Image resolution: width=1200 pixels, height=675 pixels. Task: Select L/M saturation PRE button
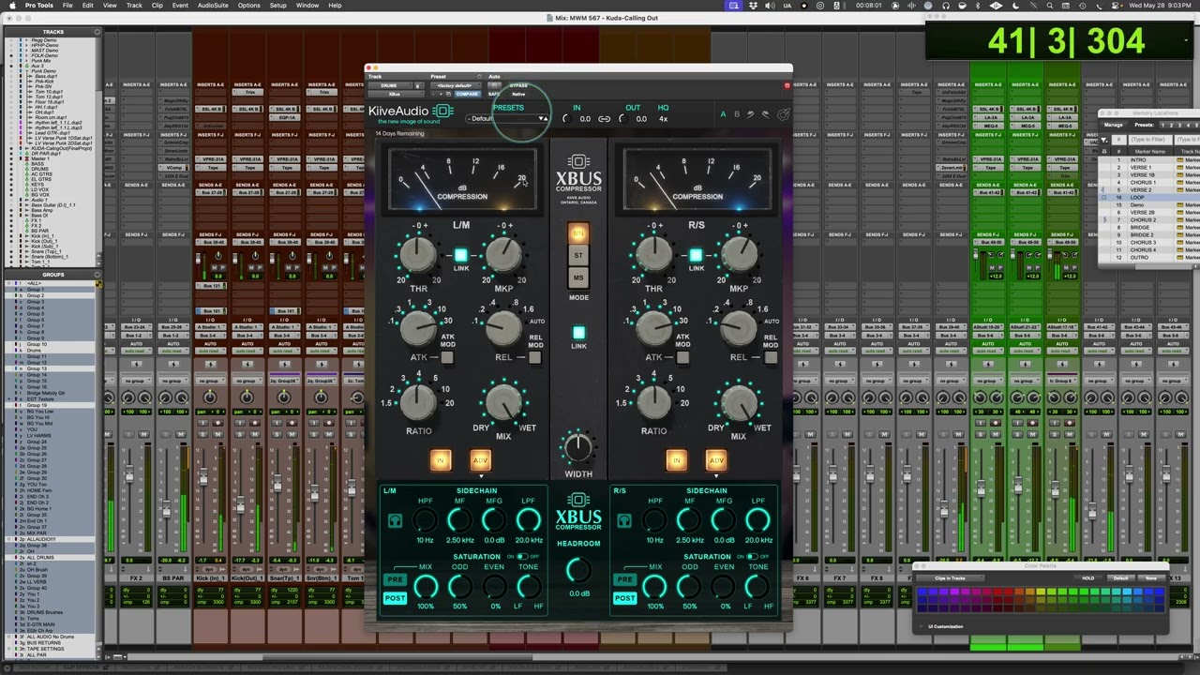click(395, 579)
